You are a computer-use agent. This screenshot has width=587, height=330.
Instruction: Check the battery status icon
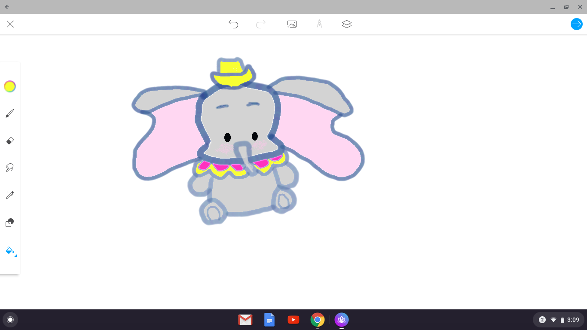pyautogui.click(x=563, y=320)
